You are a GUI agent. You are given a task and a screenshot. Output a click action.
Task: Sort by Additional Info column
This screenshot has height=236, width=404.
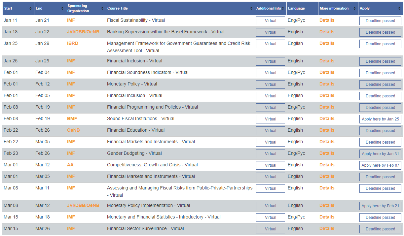click(x=283, y=9)
